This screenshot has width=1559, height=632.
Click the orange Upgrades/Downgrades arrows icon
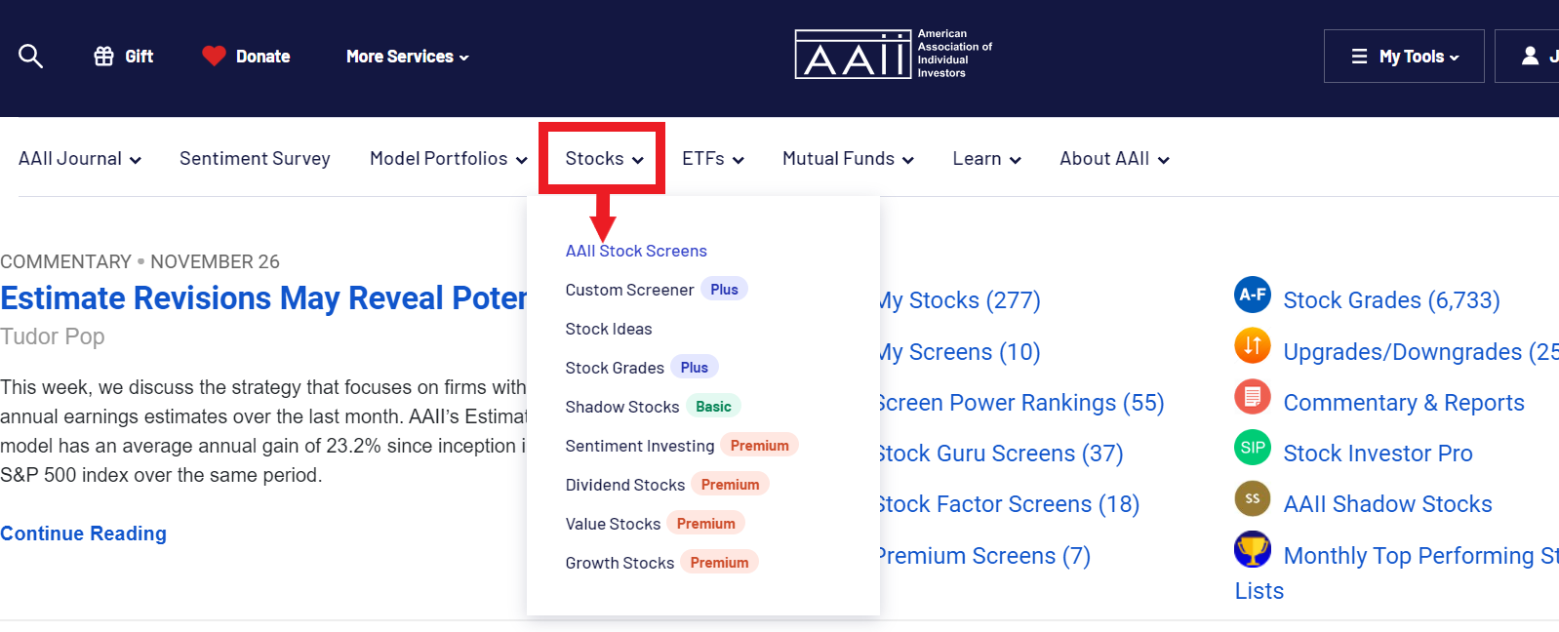coord(1253,345)
